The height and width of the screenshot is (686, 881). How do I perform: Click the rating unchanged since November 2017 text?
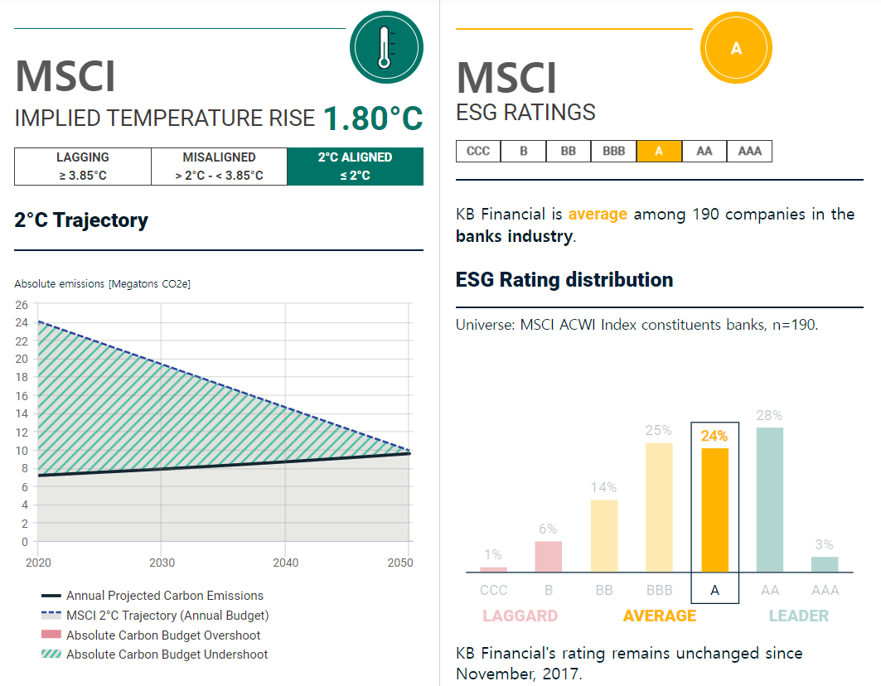click(629, 664)
